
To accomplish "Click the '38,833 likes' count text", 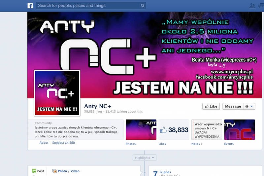I will tap(93, 112).
